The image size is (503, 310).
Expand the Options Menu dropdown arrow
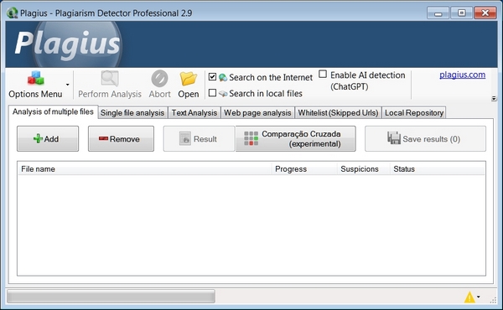(68, 85)
